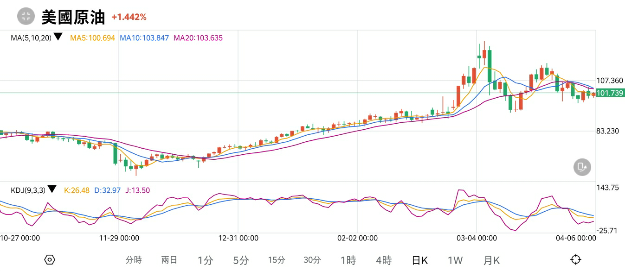625x271 pixels.
Task: Switch to the 分時 timeframe
Action: tap(134, 260)
